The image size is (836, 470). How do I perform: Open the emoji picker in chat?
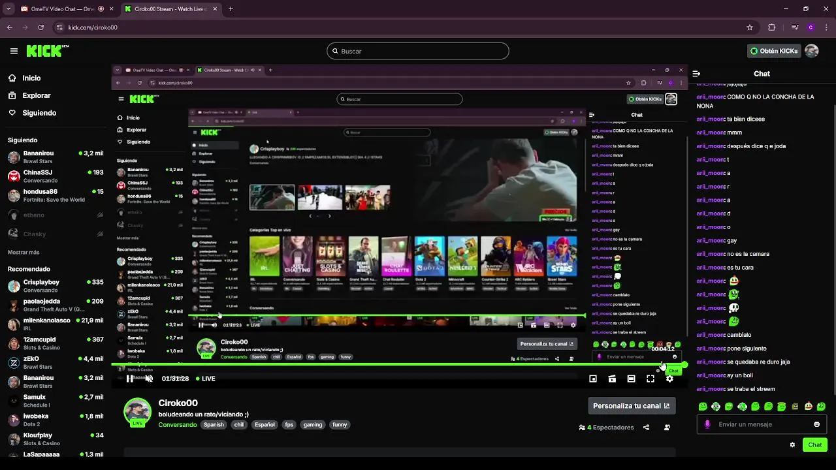816,424
